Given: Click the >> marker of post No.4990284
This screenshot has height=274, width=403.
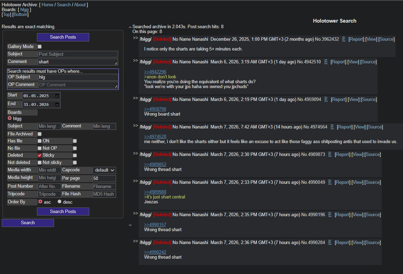Looking at the screenshot, I should tap(136, 241).
